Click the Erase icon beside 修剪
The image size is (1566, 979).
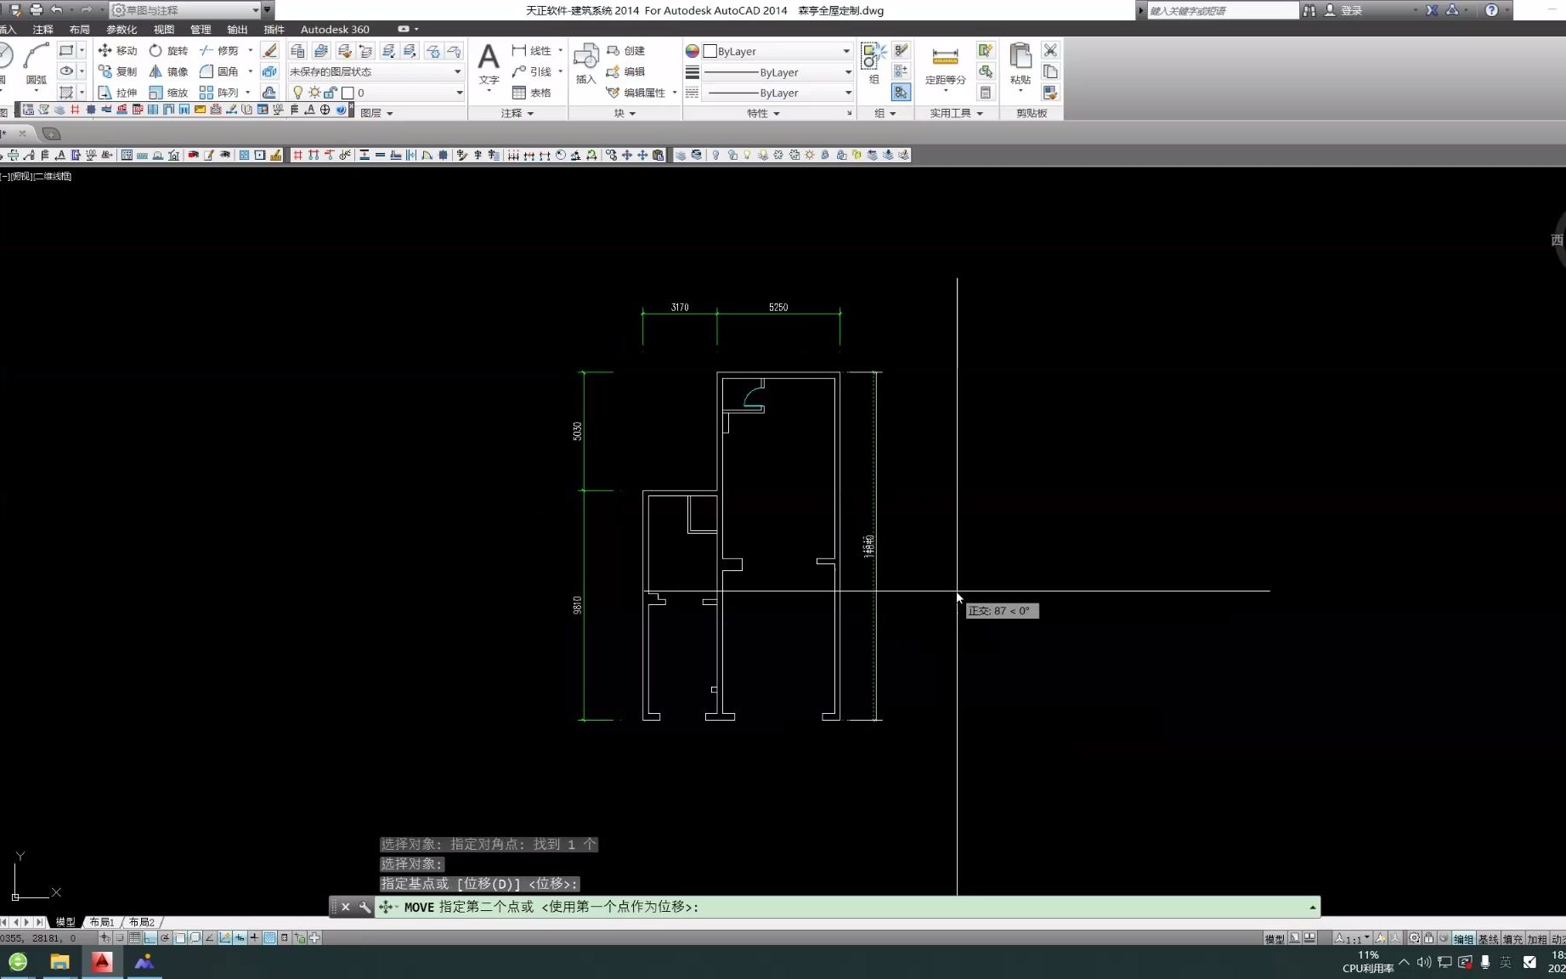(269, 51)
